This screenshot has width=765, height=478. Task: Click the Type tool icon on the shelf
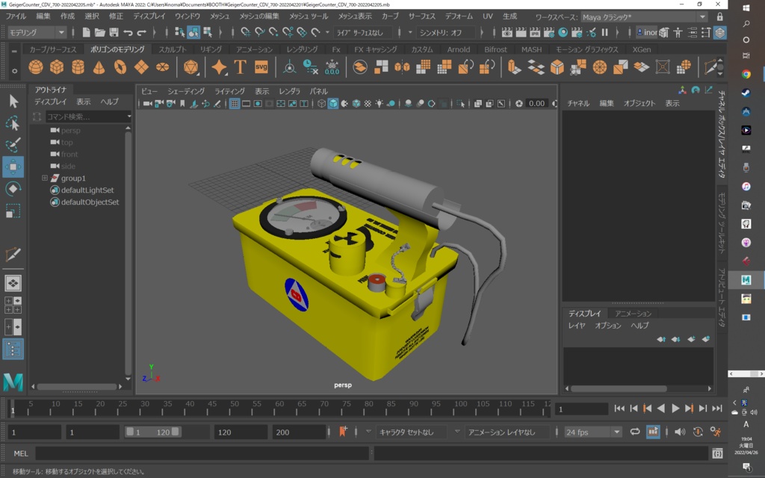tap(241, 66)
